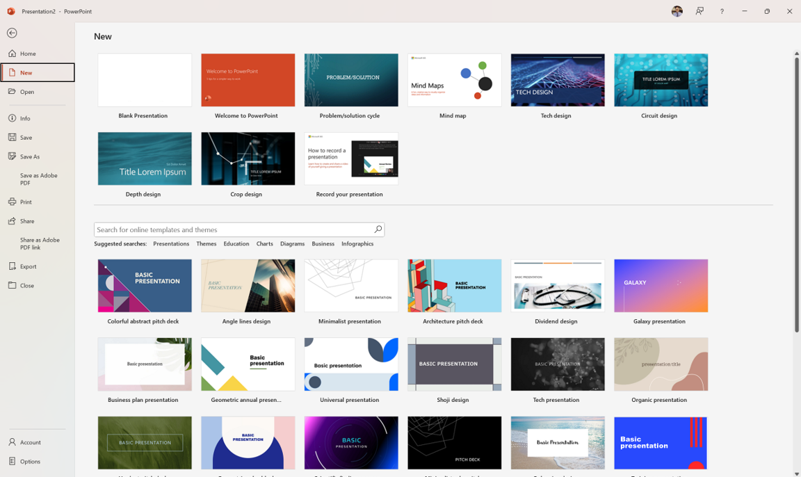801x477 pixels.
Task: Click the Print icon in sidebar
Action: point(13,202)
